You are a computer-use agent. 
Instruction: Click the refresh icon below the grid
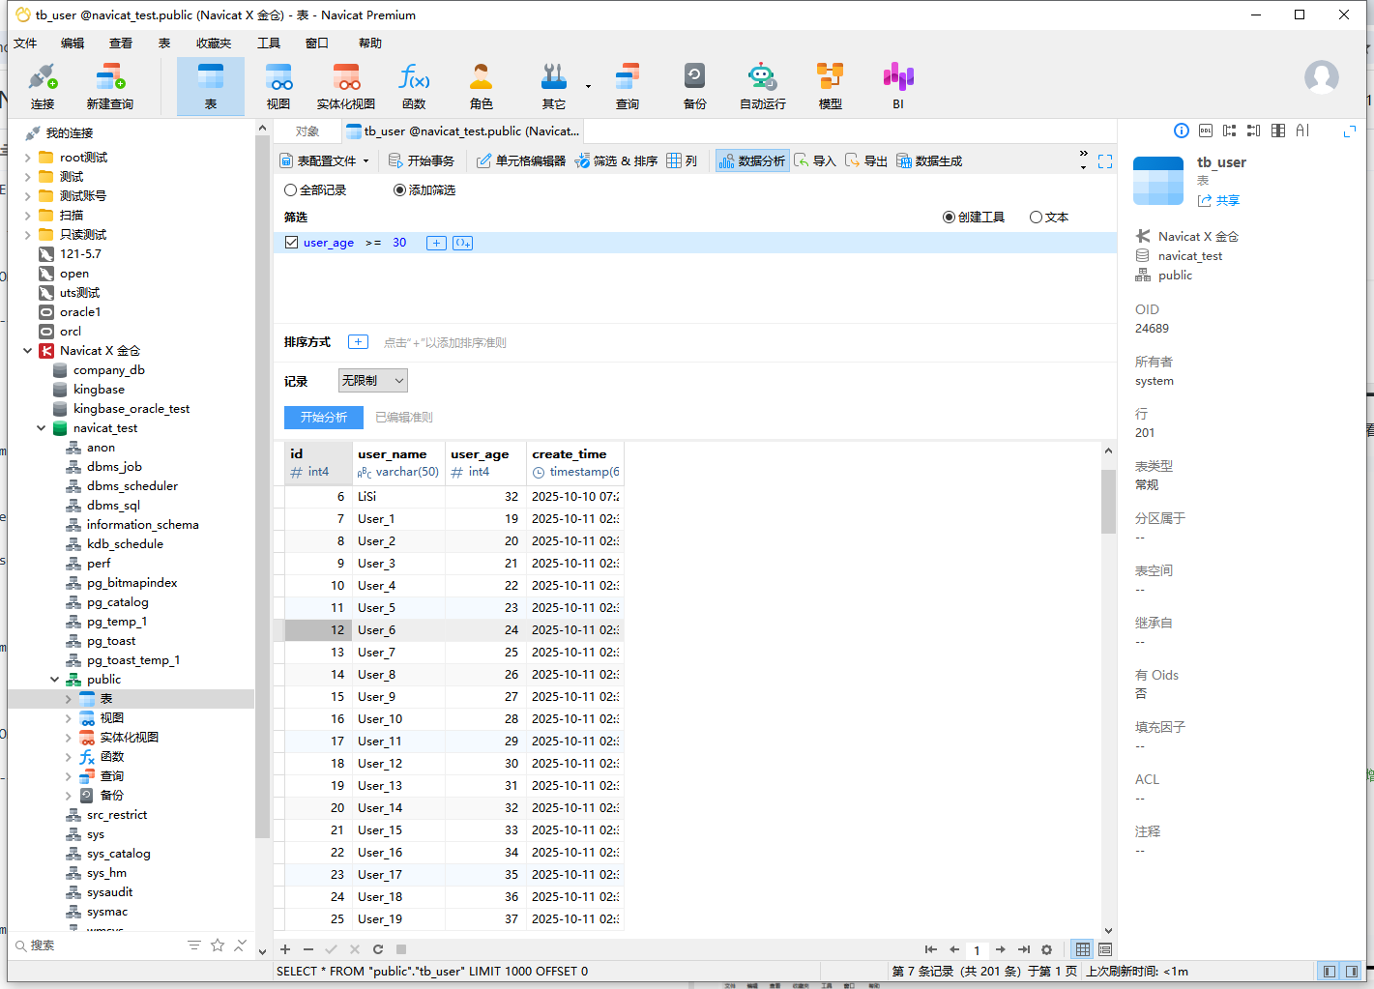(378, 949)
